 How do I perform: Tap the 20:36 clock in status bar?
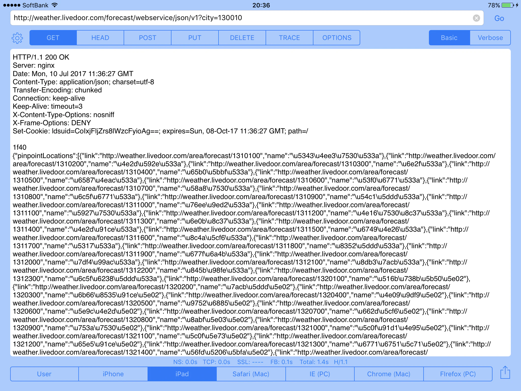261,5
